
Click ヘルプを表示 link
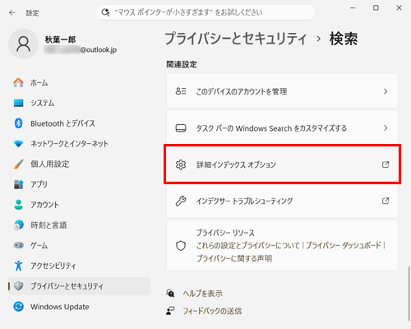(203, 294)
